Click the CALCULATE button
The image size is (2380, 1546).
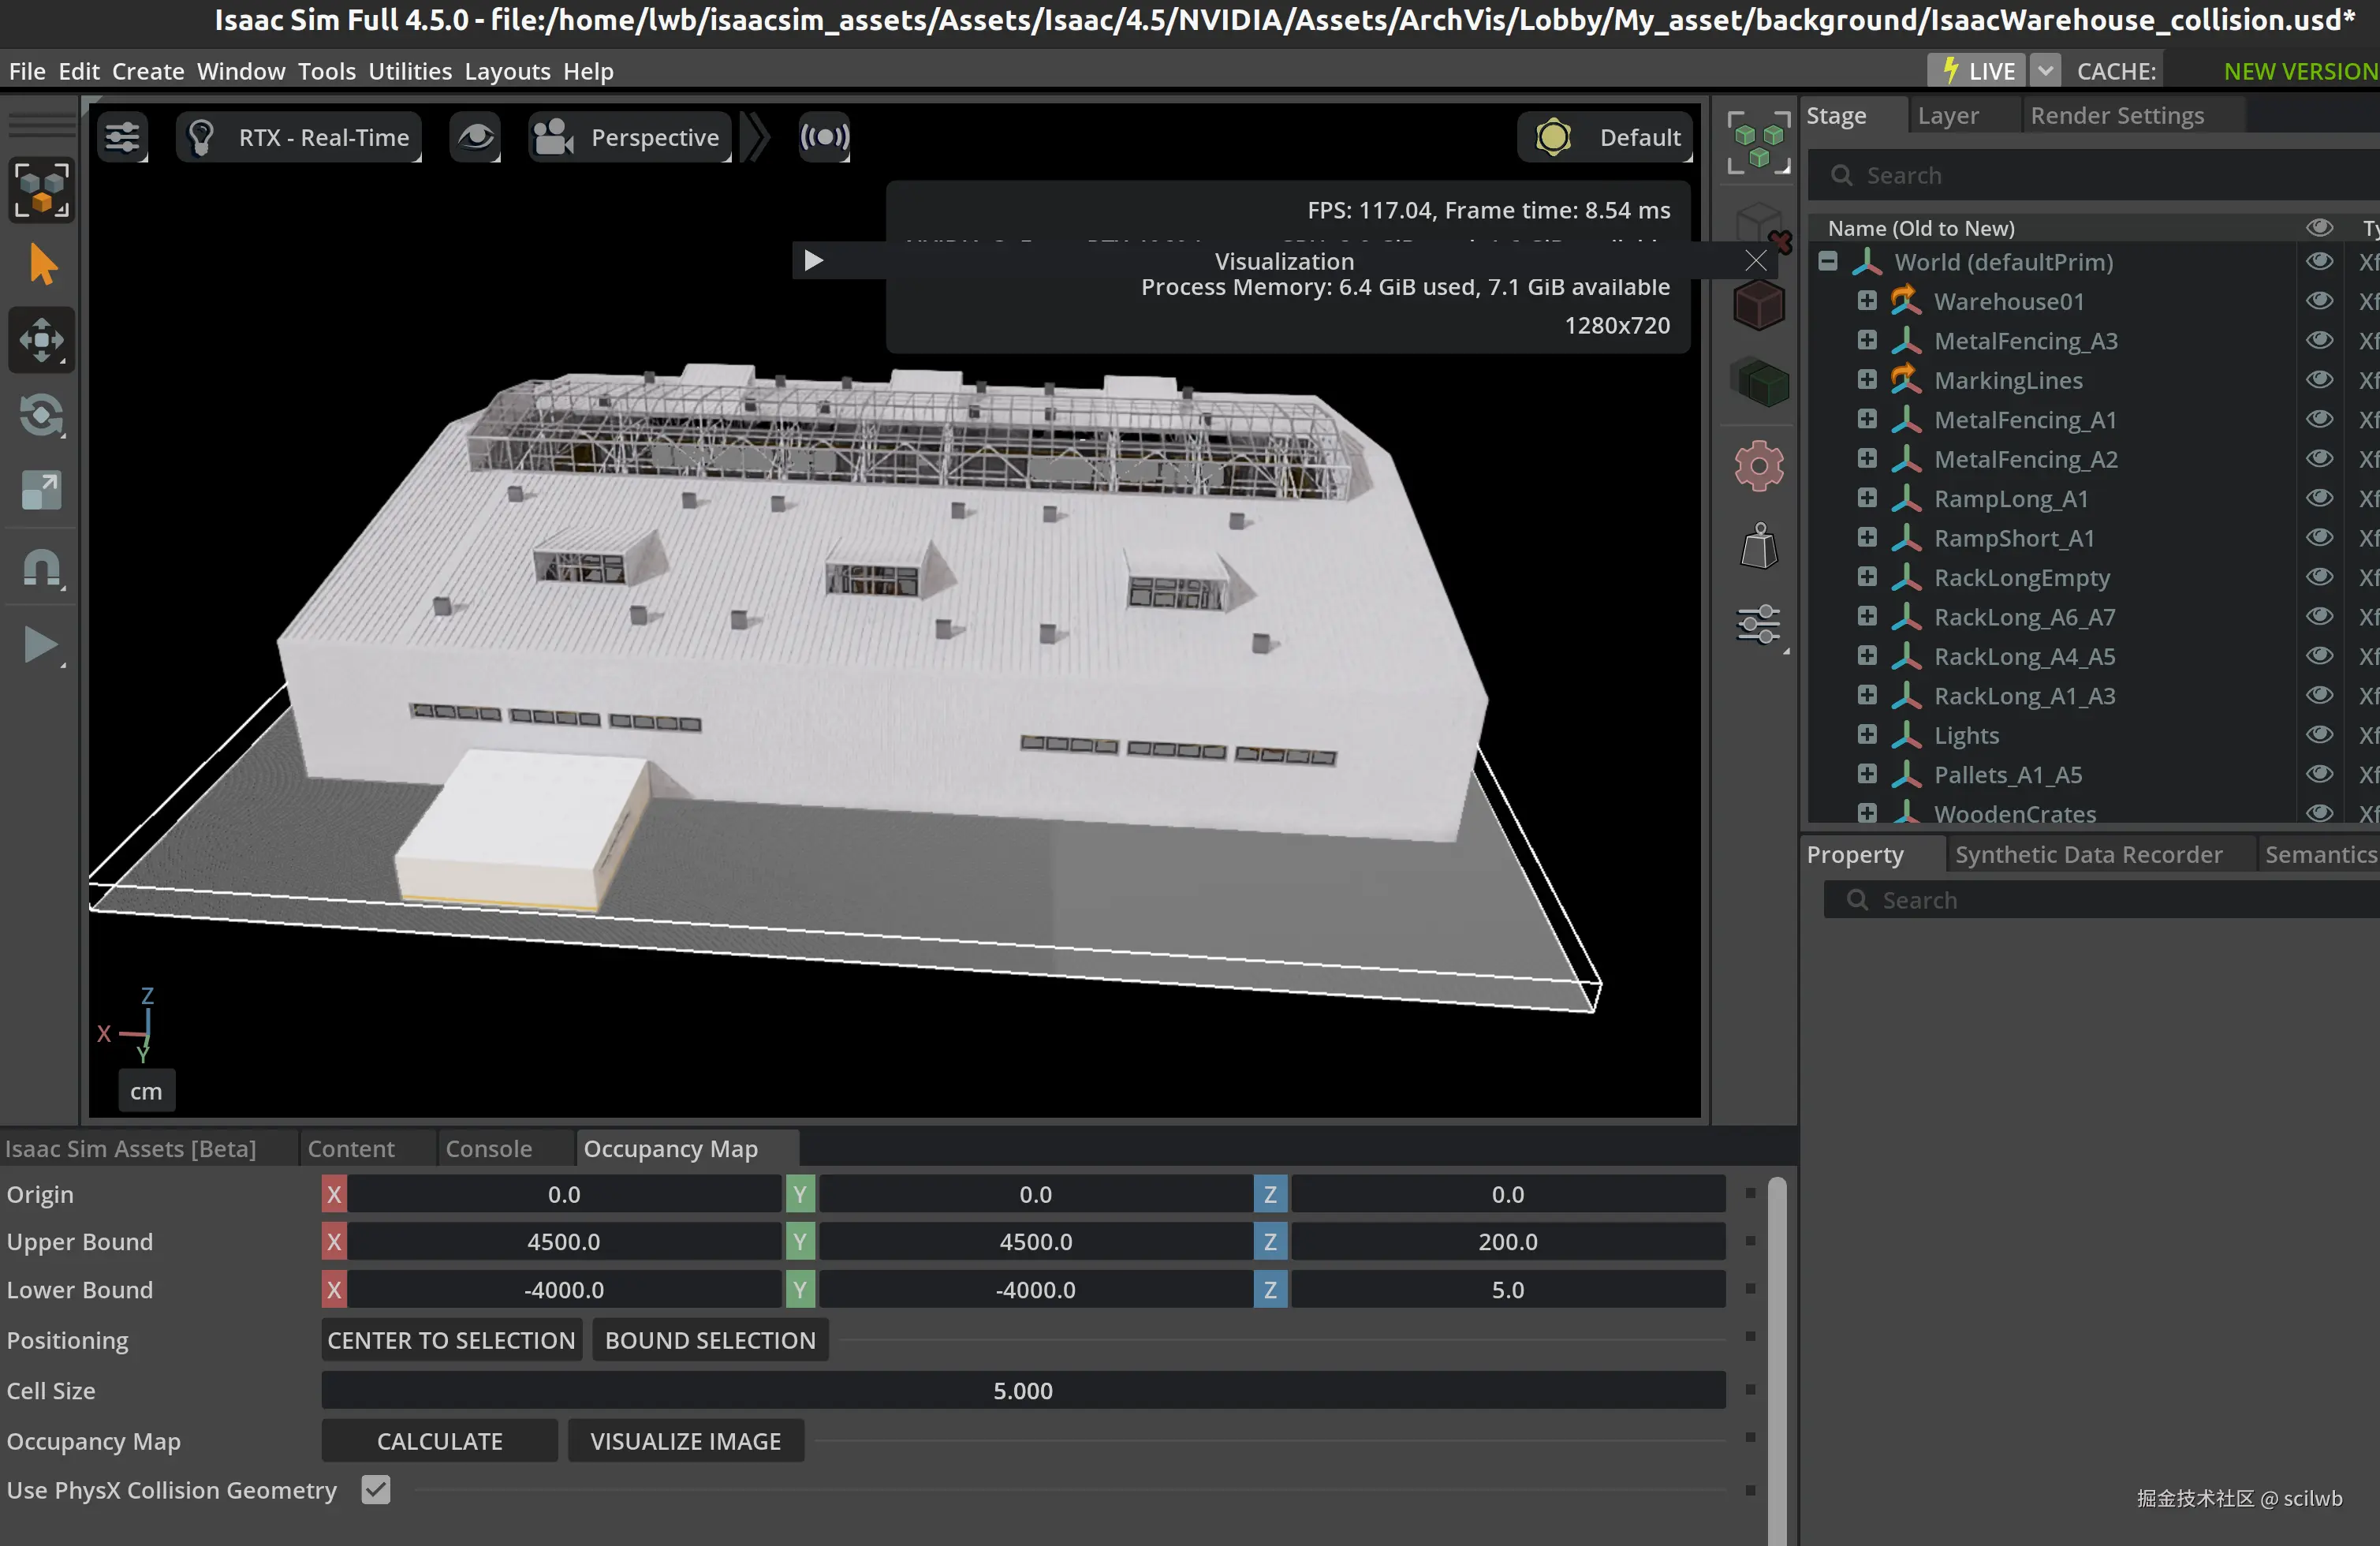pyautogui.click(x=439, y=1440)
